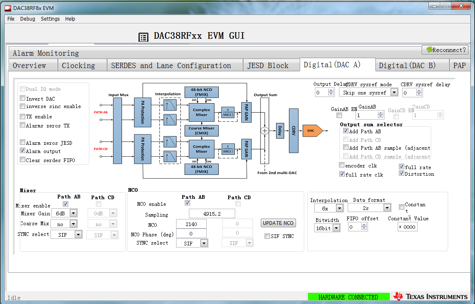Screen dimensions: 475x304
Task: Click the Input Mux block
Action: 117,131
